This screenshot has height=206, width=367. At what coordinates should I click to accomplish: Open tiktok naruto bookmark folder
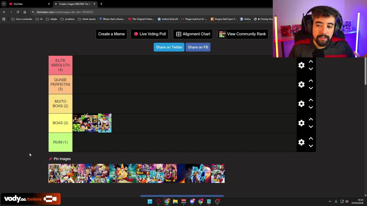coord(87,19)
